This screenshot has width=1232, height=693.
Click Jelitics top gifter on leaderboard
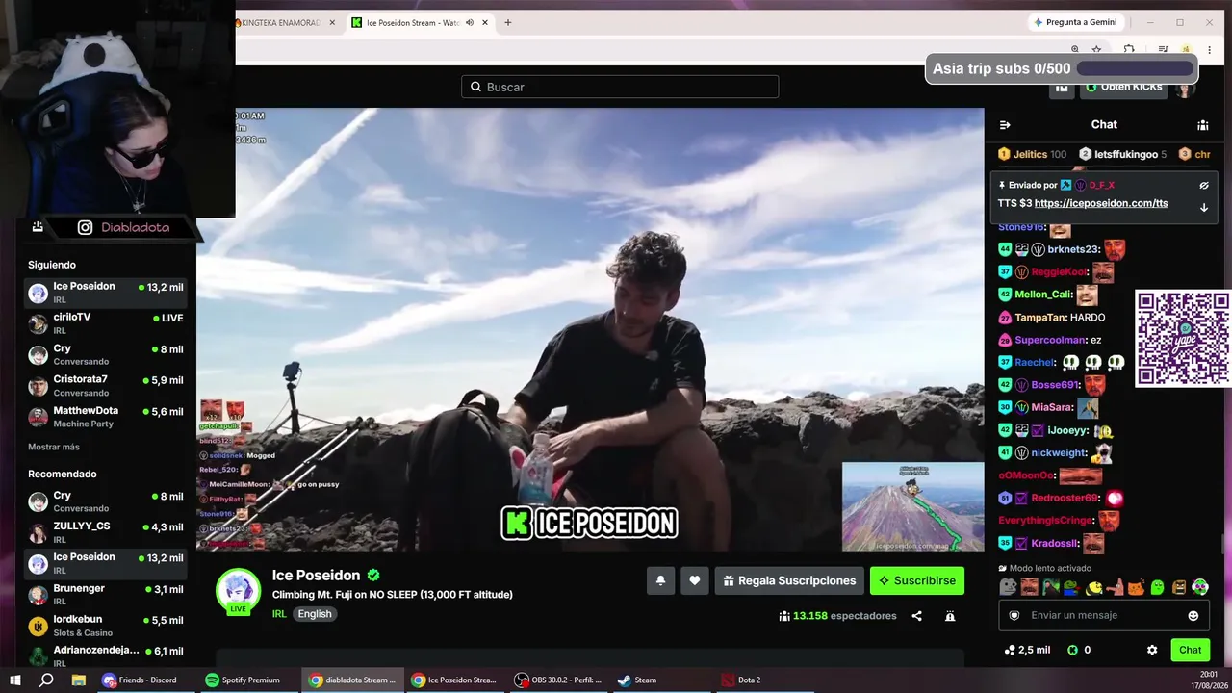[1032, 154]
